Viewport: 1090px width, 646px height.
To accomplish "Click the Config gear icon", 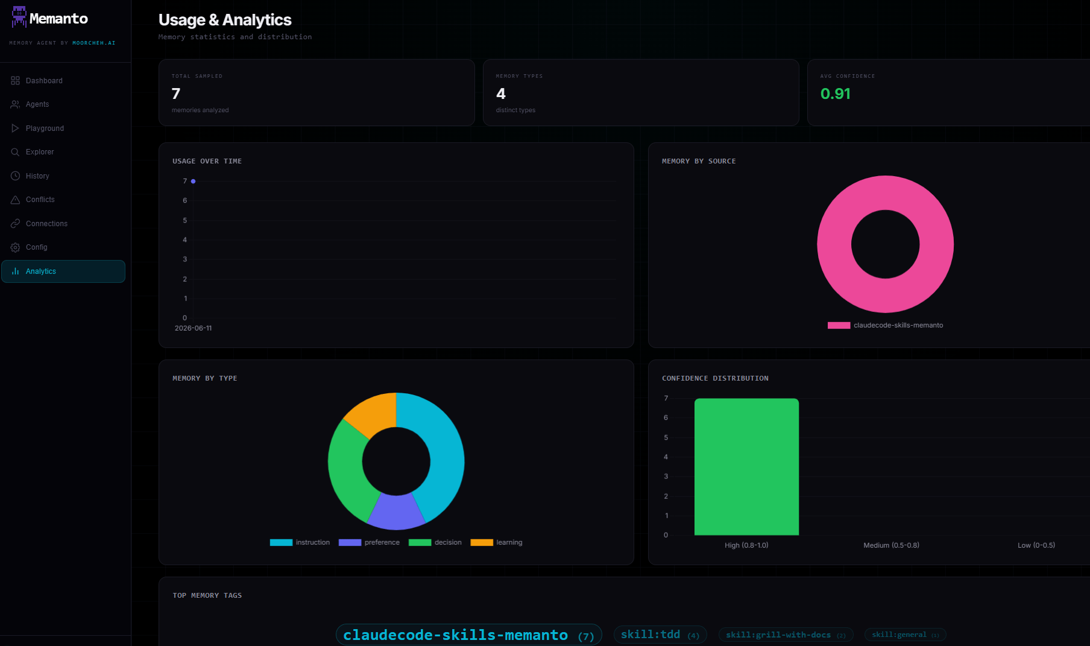I will coord(15,247).
